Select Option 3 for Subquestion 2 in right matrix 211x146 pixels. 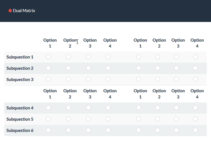pyautogui.click(x=176, y=68)
